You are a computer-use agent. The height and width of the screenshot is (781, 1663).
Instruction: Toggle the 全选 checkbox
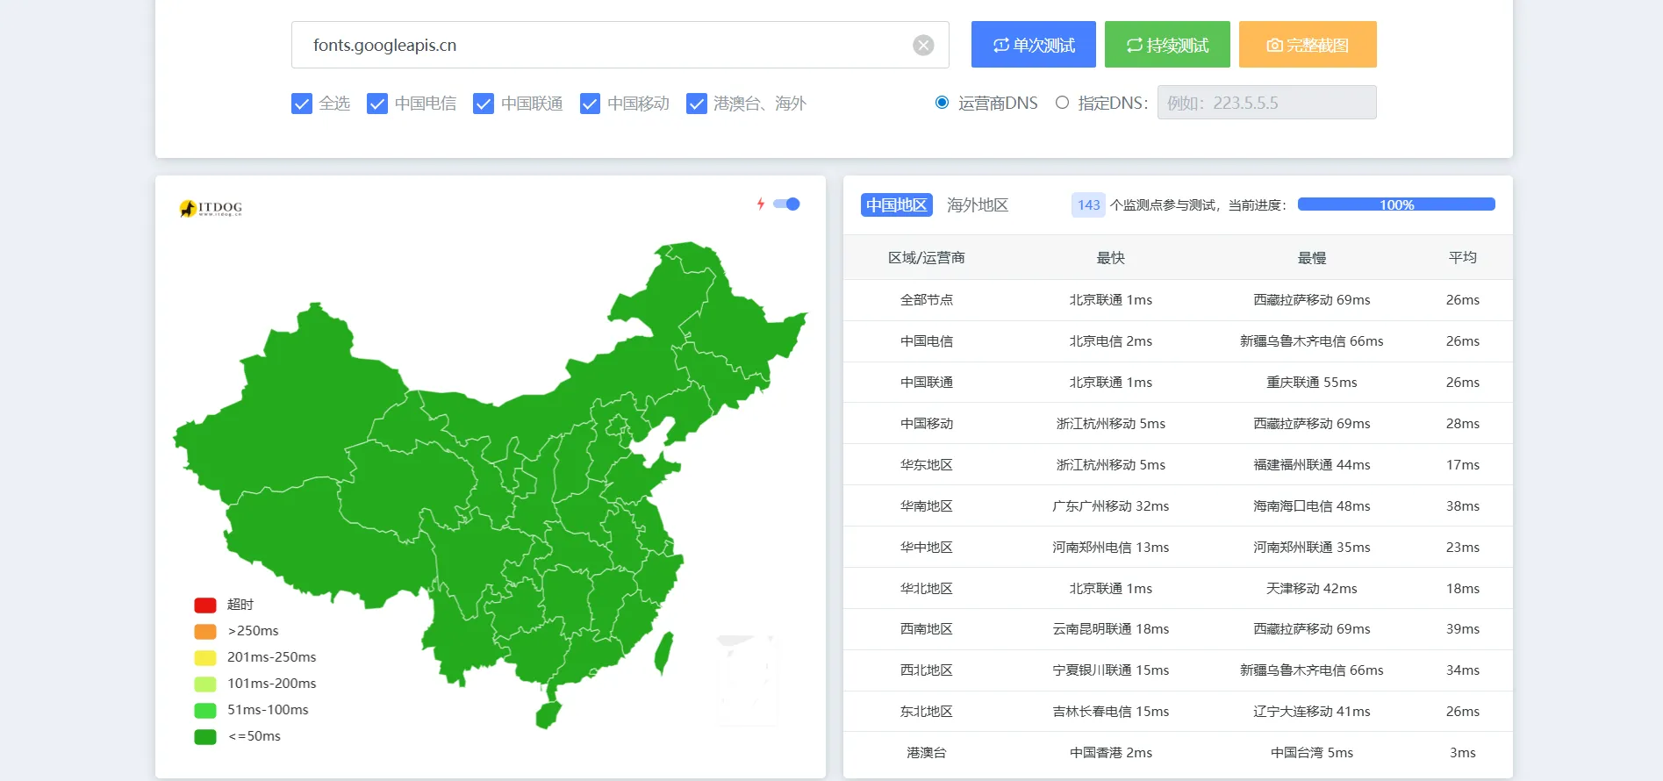(302, 104)
